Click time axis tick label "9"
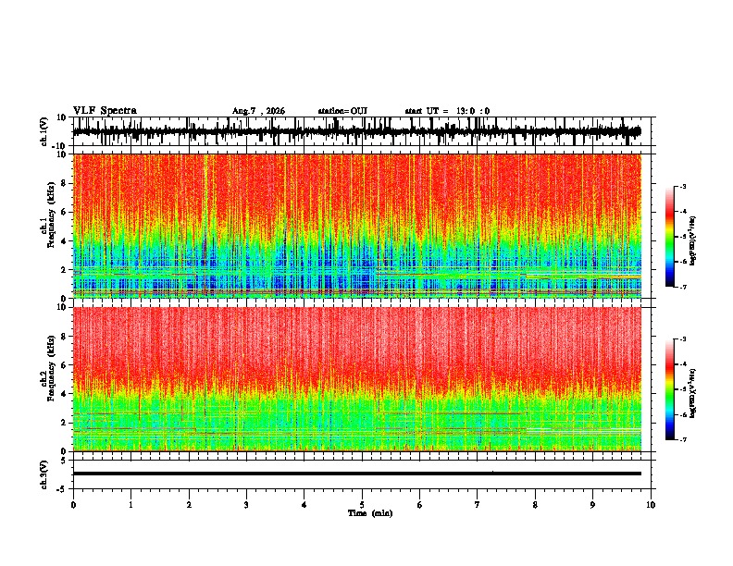 pyautogui.click(x=592, y=505)
